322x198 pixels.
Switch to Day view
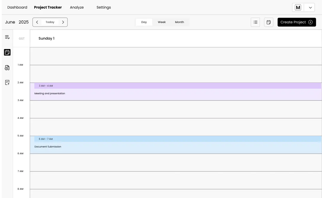[144, 22]
